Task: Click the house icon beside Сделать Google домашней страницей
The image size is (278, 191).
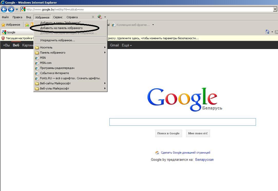Action: tap(157, 153)
